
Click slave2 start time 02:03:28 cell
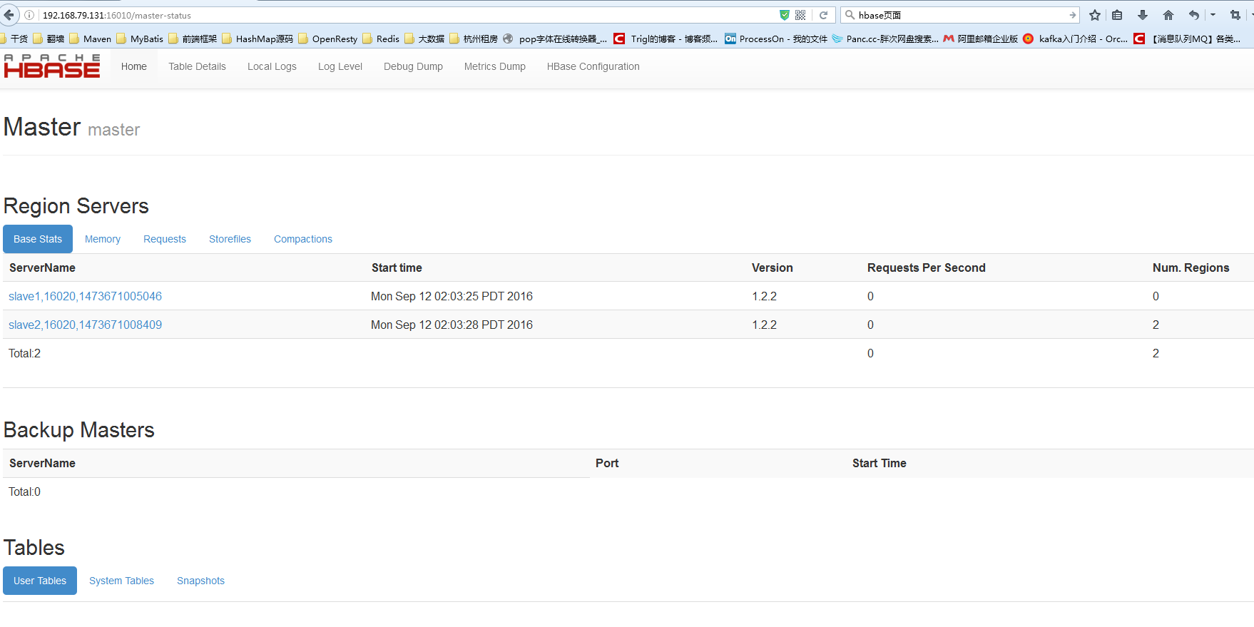(452, 325)
